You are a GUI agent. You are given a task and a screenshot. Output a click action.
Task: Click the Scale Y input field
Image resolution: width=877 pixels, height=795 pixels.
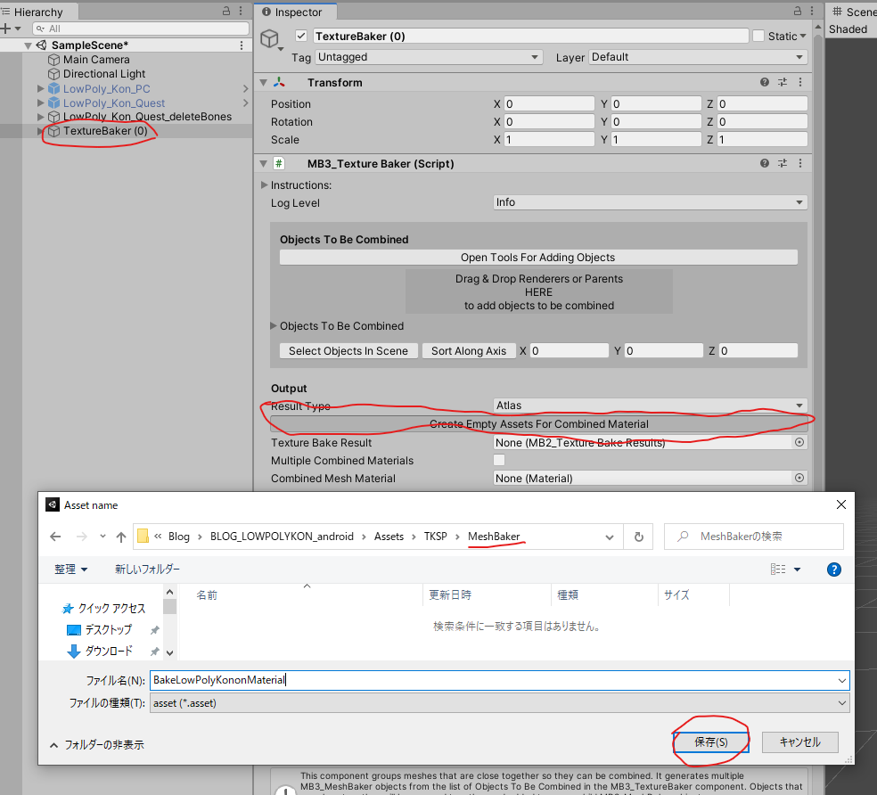point(655,140)
